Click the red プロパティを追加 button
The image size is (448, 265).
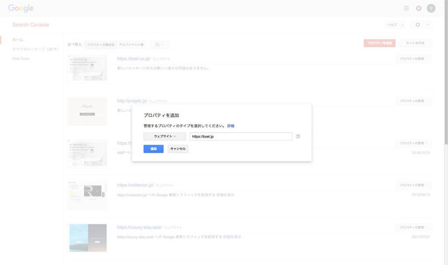tap(379, 43)
